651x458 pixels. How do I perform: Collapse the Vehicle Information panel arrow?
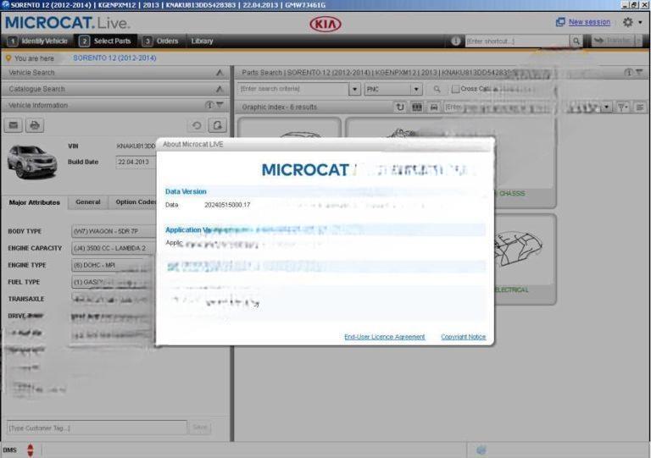point(220,105)
